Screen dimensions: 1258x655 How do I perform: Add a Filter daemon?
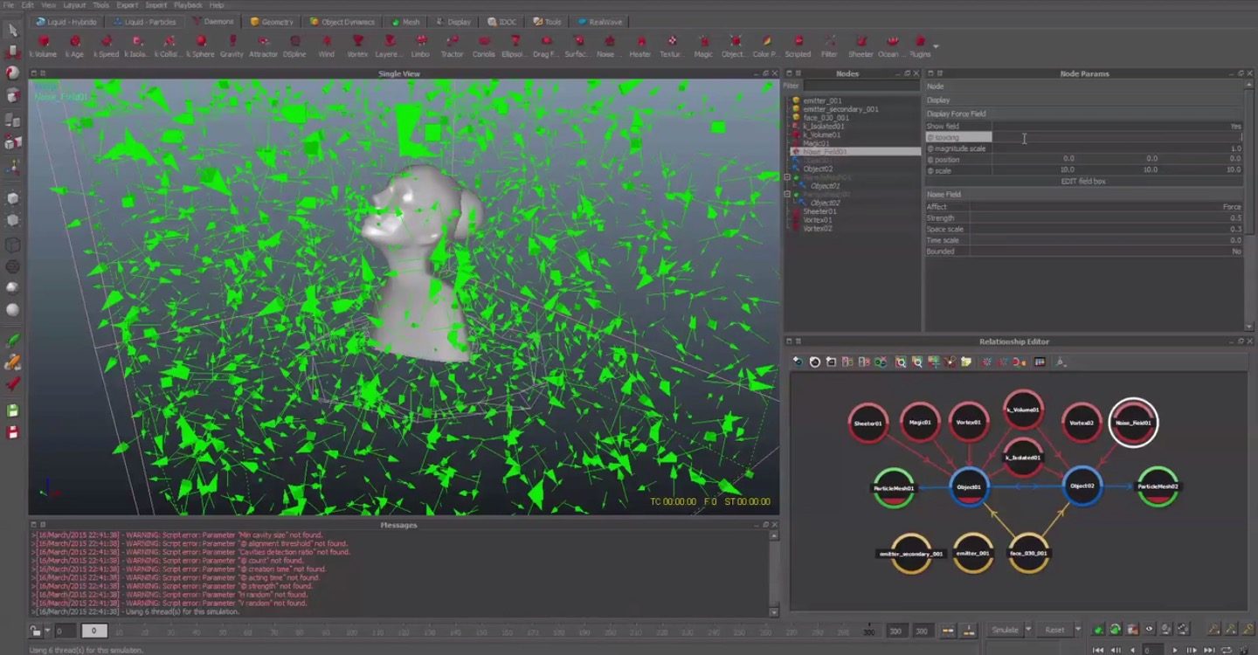click(829, 45)
